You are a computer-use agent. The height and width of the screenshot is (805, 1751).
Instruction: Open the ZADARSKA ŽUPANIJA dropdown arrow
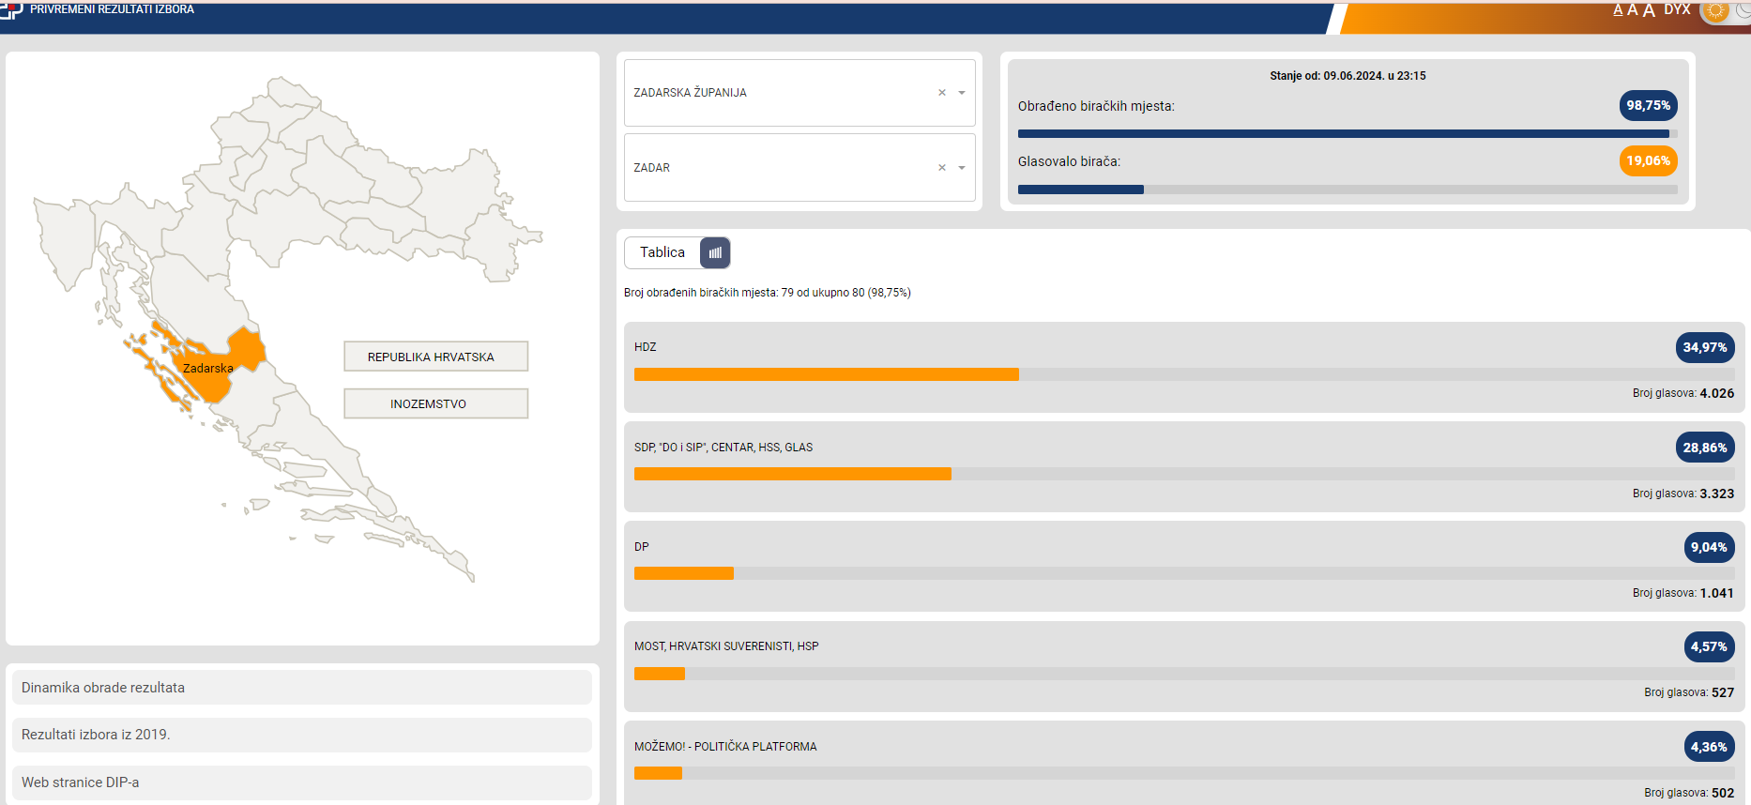[962, 93]
